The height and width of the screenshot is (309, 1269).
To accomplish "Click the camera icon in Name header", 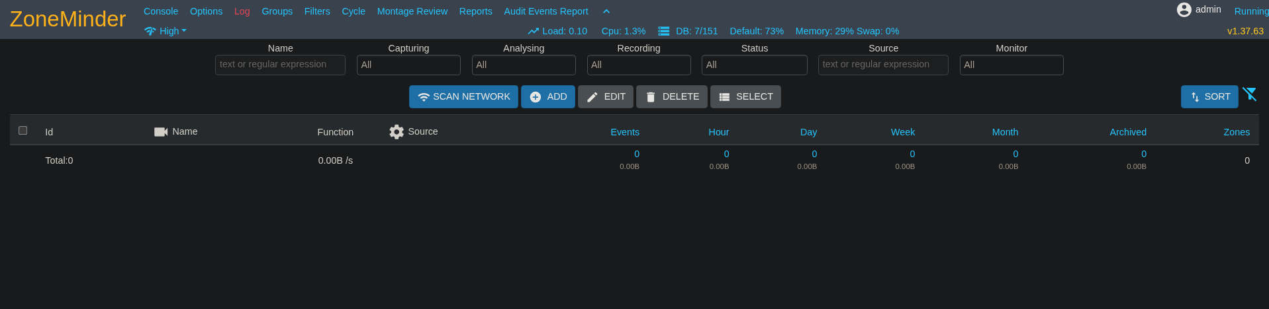I will pos(161,131).
